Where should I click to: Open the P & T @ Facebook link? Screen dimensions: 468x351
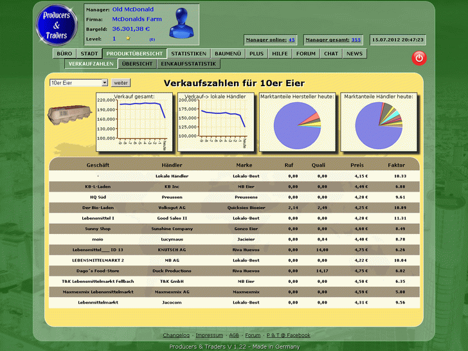pos(288,335)
